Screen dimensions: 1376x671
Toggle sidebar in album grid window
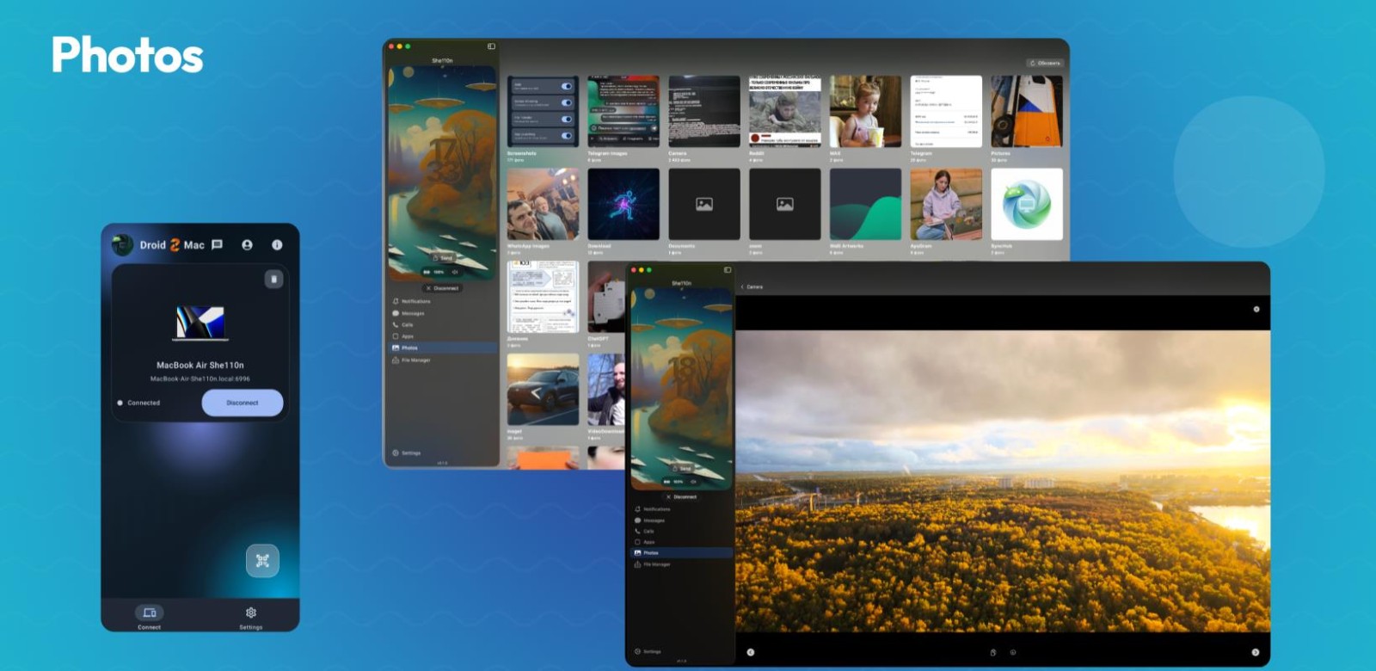[x=491, y=46]
